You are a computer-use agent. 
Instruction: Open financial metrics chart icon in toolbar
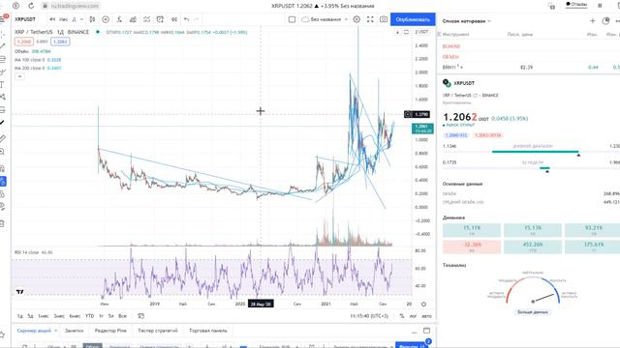[133, 19]
